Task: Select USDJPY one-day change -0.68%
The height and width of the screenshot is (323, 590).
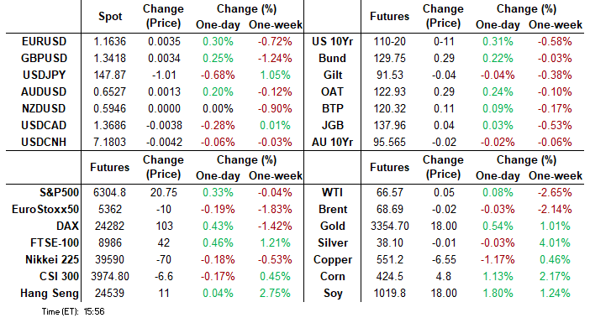Action: point(218,76)
